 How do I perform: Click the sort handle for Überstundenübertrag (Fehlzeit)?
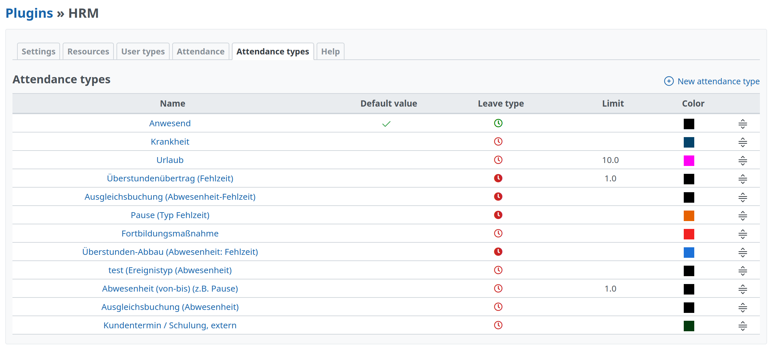point(742,179)
